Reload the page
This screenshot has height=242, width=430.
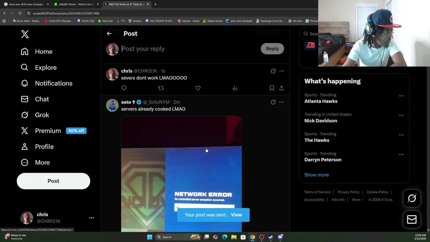(x=19, y=13)
